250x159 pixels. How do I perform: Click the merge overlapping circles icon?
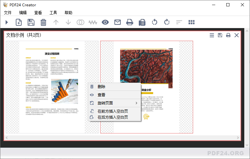click(x=81, y=22)
